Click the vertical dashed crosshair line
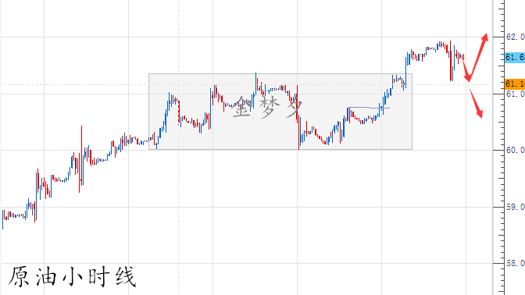The height and width of the screenshot is (295, 525). pyautogui.click(x=178, y=147)
